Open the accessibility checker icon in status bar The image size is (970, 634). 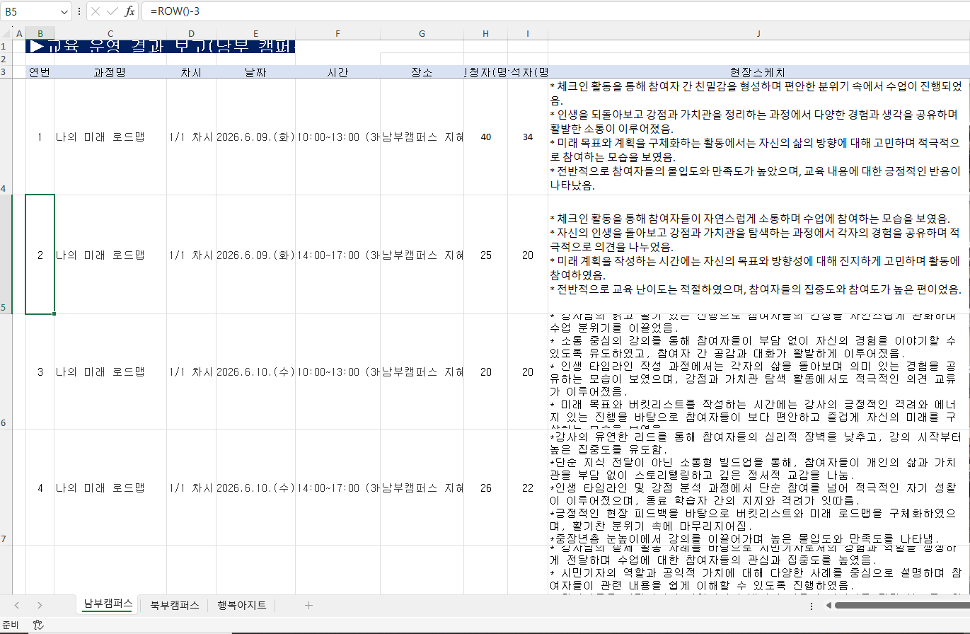coord(38,625)
